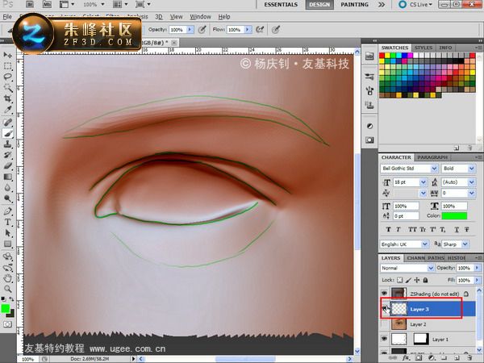Toggle lock transparent pixels
Image resolution: width=484 pixels, height=363 pixels.
pyautogui.click(x=400, y=280)
